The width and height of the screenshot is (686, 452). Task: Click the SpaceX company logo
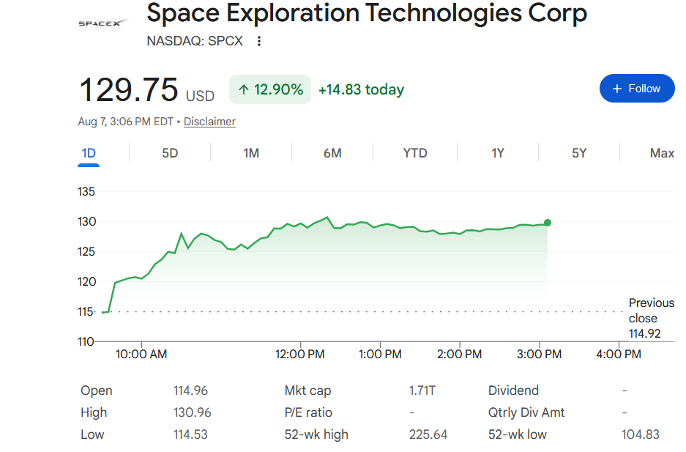(102, 23)
